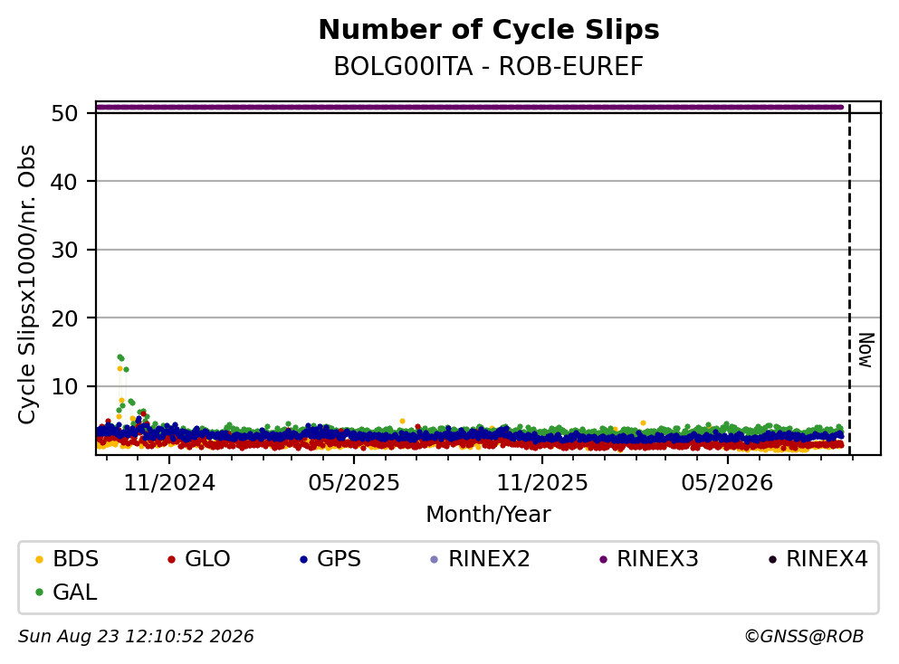This screenshot has width=899, height=664.
Task: Click the 11/2024 x-axis tick label
Action: (169, 483)
